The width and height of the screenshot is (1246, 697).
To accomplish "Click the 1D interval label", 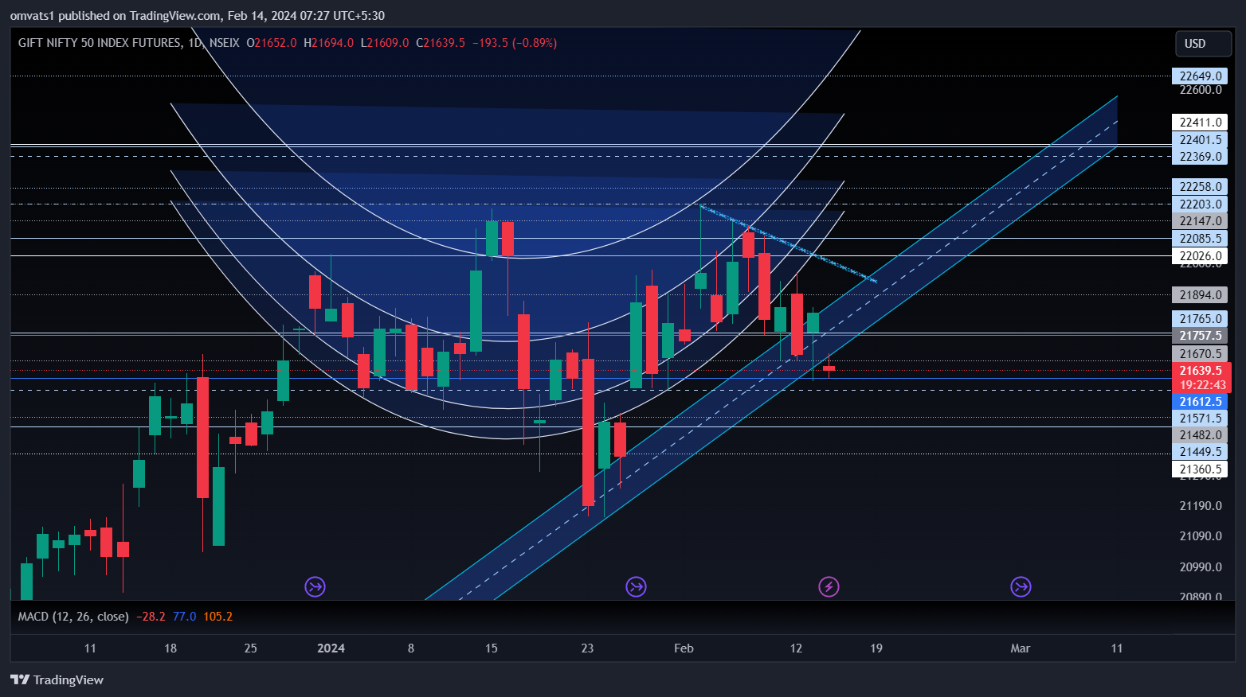I will [x=195, y=43].
